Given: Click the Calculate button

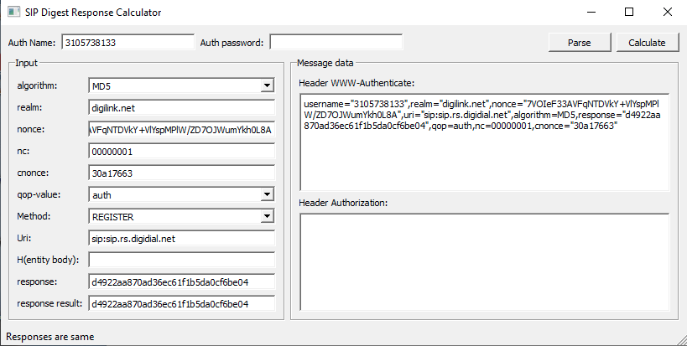Looking at the screenshot, I should pos(647,43).
